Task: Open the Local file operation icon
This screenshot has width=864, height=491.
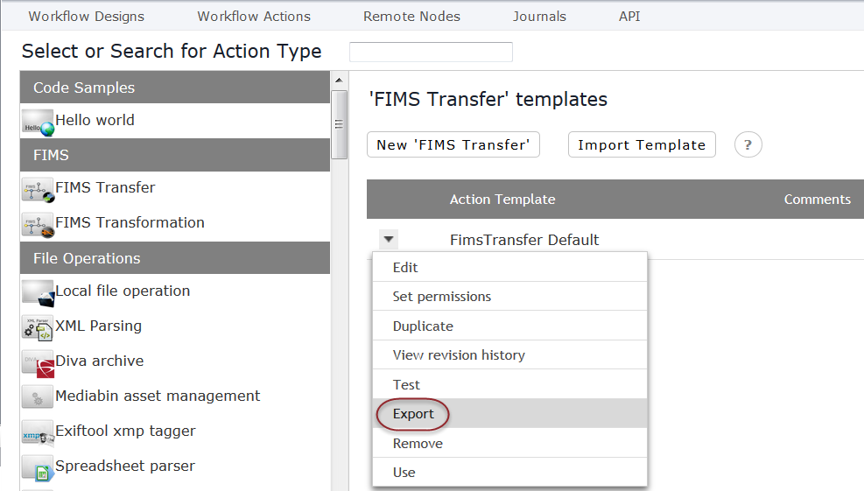Action: pyautogui.click(x=38, y=293)
